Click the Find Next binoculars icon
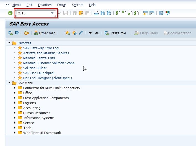Image resolution: width=196 pixels, height=146 pixels. [x=109, y=13]
